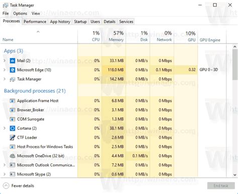Select Microsoft OneDrive (32 bit) name

(x=41, y=156)
